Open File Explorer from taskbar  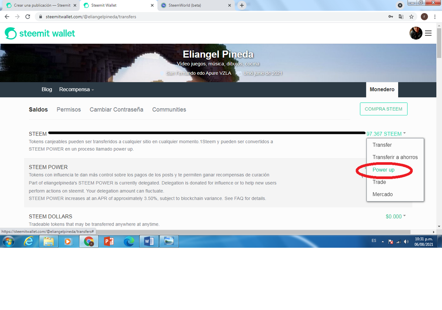[49, 241]
